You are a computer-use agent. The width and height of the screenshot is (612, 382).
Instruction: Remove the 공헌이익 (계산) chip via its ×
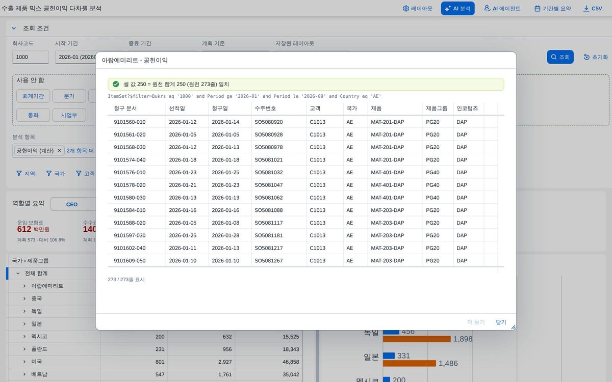(x=59, y=151)
